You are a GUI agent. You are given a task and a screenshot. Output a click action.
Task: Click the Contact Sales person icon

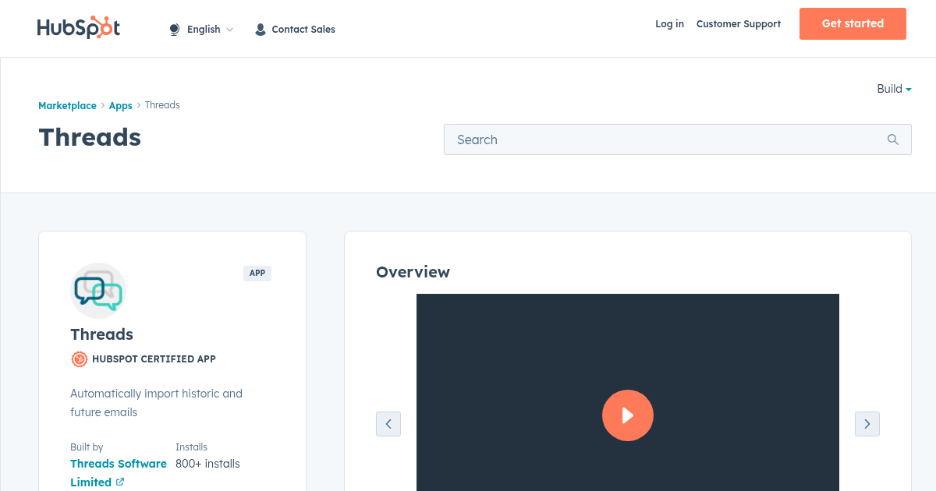261,30
